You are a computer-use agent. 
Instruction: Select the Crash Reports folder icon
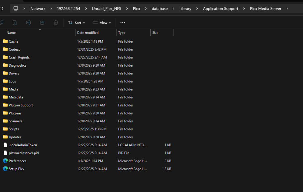5,57
